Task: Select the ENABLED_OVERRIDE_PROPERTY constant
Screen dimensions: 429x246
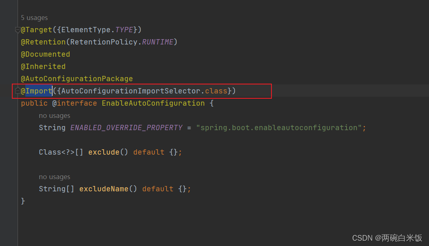Action: [x=127, y=127]
